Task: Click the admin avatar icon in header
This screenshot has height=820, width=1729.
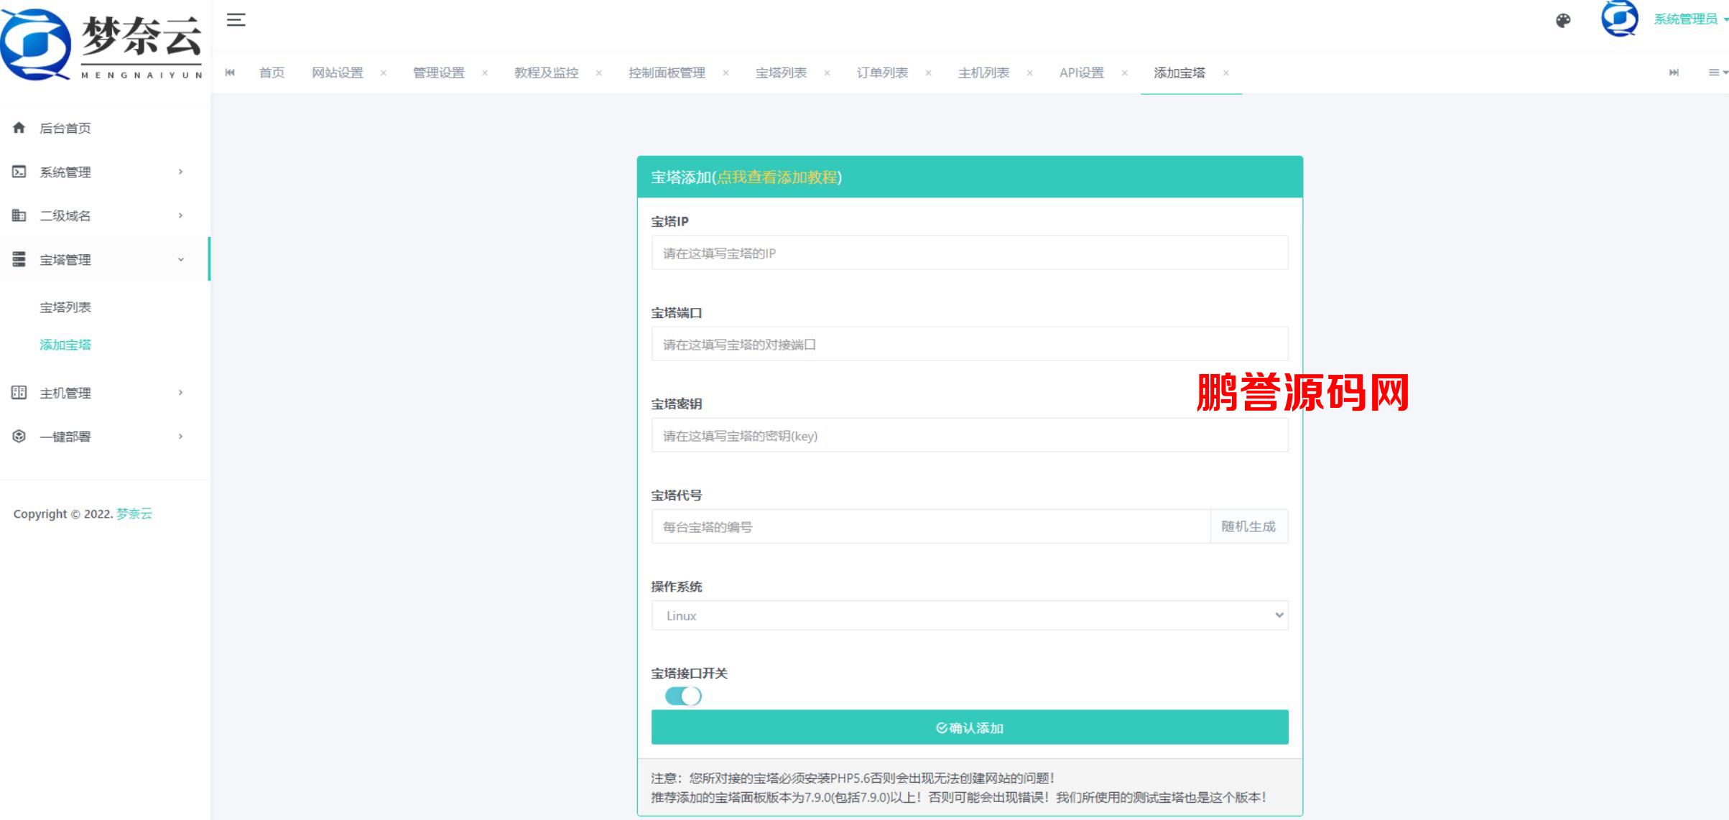Action: pos(1619,18)
